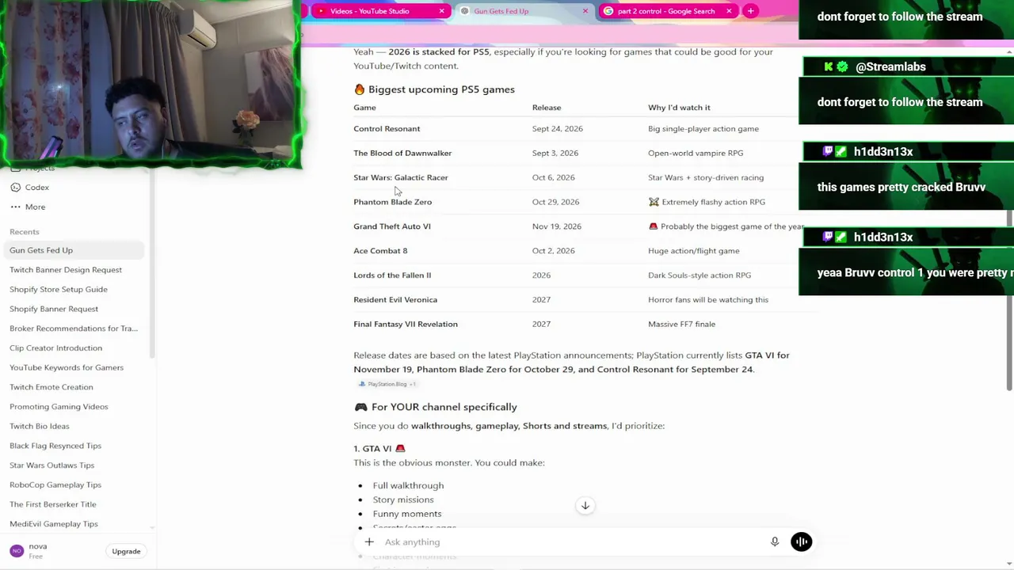Viewport: 1014px width, 570px height.
Task: Open the MediEvil Gameplay Tips chat
Action: tap(54, 524)
